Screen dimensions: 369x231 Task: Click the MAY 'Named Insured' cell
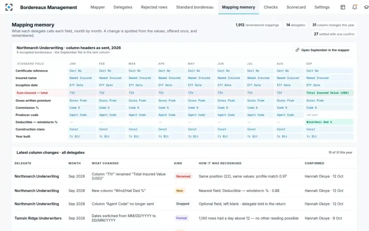pyautogui.click(x=200, y=78)
